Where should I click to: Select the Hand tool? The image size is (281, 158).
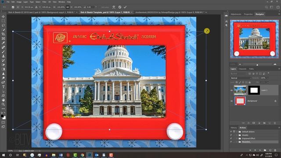click(x=3, y=100)
